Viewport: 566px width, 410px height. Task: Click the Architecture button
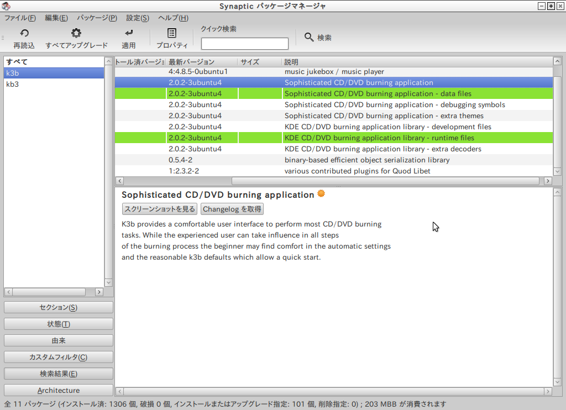click(x=59, y=391)
